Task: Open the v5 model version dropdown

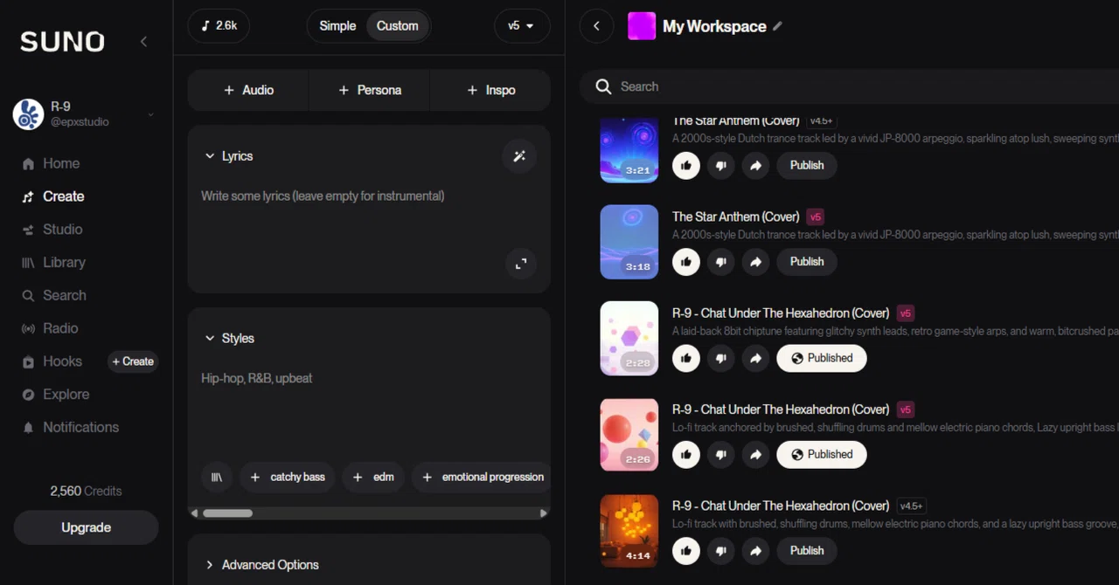Action: pyautogui.click(x=521, y=26)
